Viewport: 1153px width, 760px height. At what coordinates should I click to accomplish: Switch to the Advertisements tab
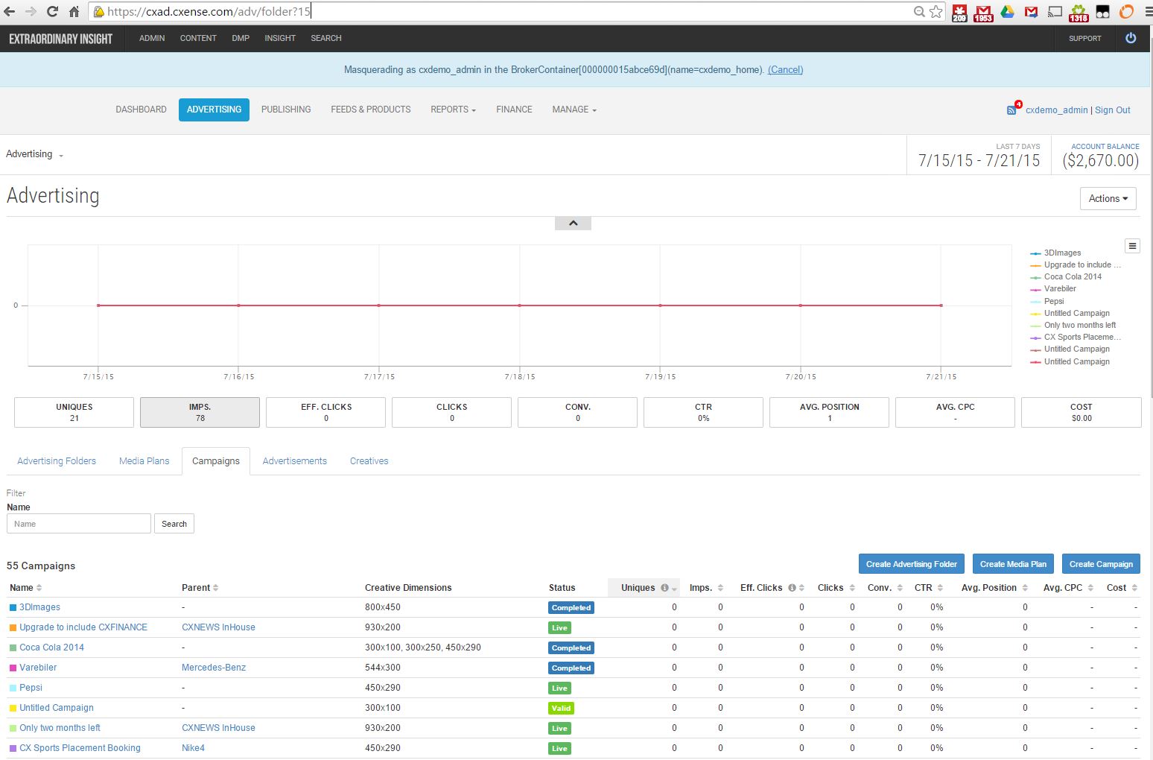[x=294, y=461]
